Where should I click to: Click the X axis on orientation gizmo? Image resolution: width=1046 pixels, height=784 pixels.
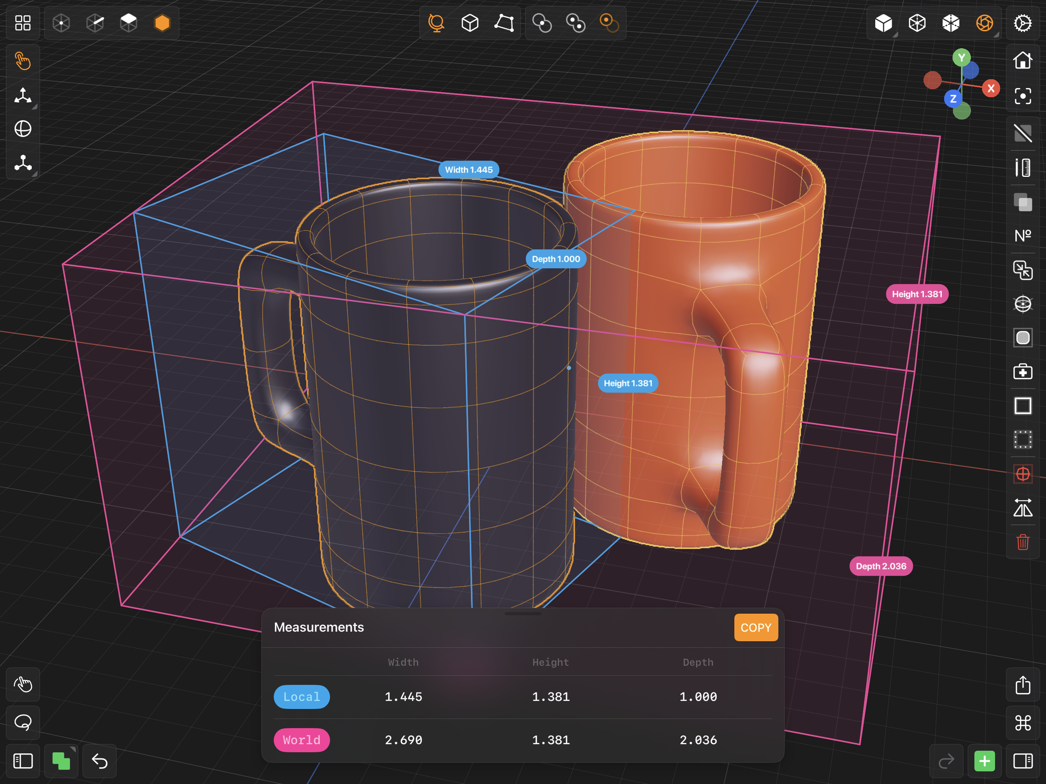[991, 88]
